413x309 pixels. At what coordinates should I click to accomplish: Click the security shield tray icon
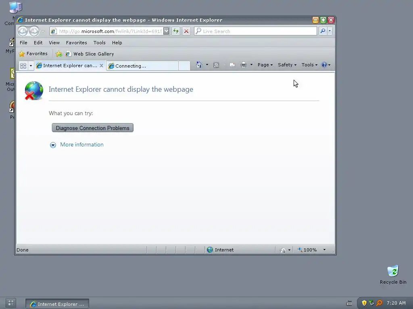coord(364,303)
